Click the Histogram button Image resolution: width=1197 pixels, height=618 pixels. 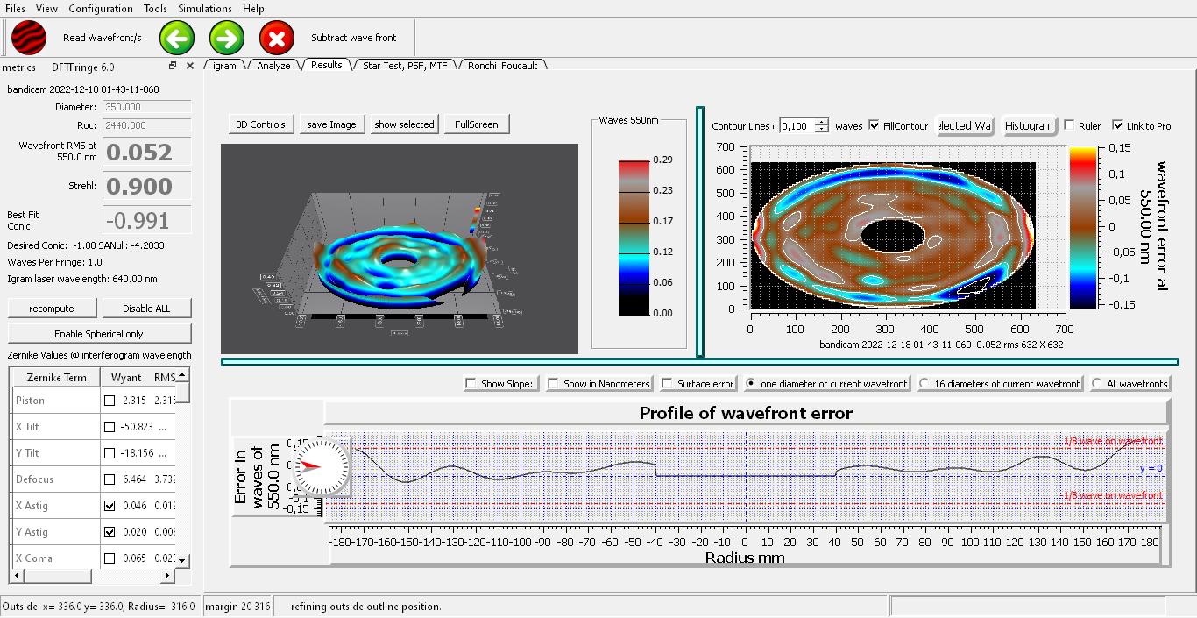coord(1029,125)
